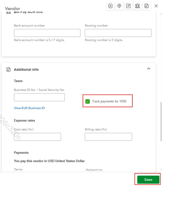Click the bank icon beside Bill Pay ACH info
Image resolution: width=174 pixels, height=205 pixels.
(x=9, y=13)
